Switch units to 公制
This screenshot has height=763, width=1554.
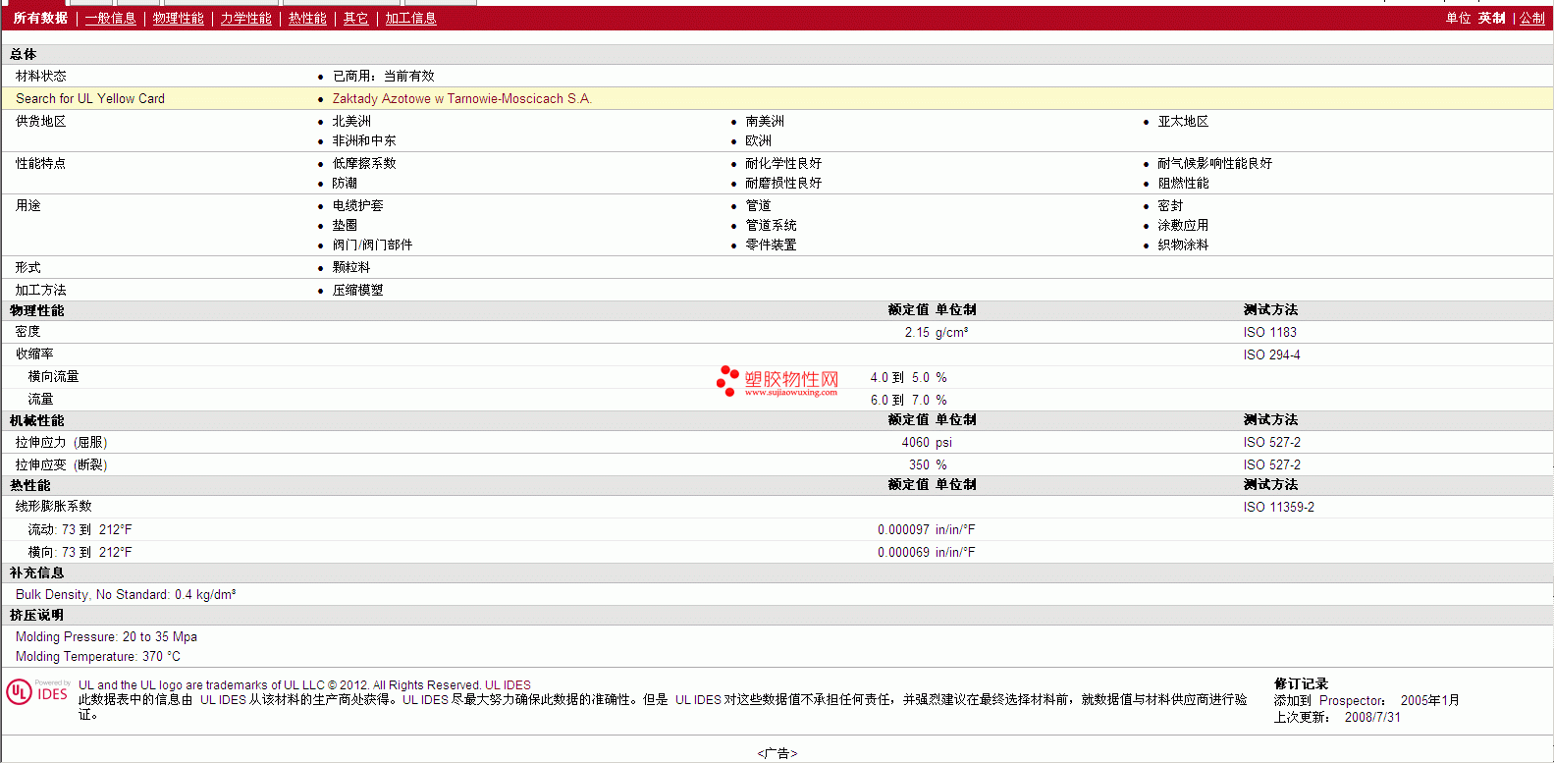tap(1532, 18)
